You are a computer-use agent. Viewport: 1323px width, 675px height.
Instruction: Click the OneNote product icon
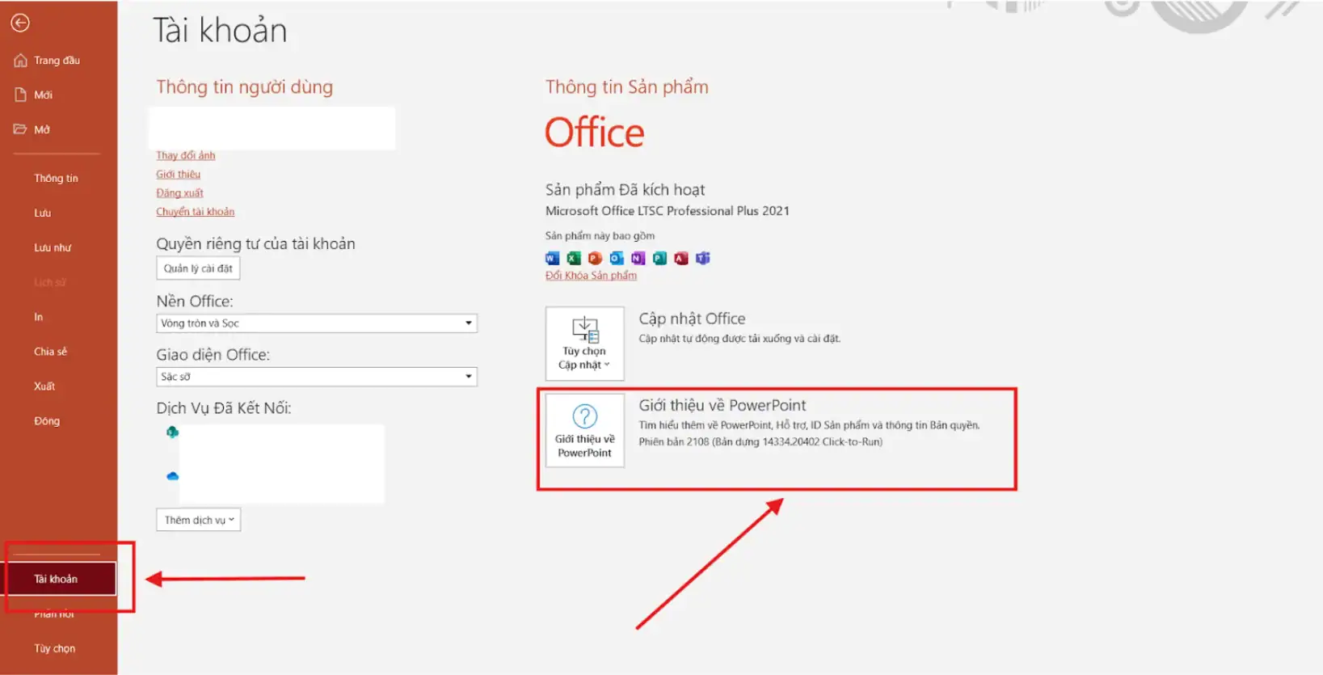[638, 259]
